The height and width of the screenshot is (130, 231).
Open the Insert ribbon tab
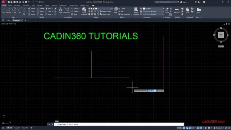pyautogui.click(x=10, y=5)
